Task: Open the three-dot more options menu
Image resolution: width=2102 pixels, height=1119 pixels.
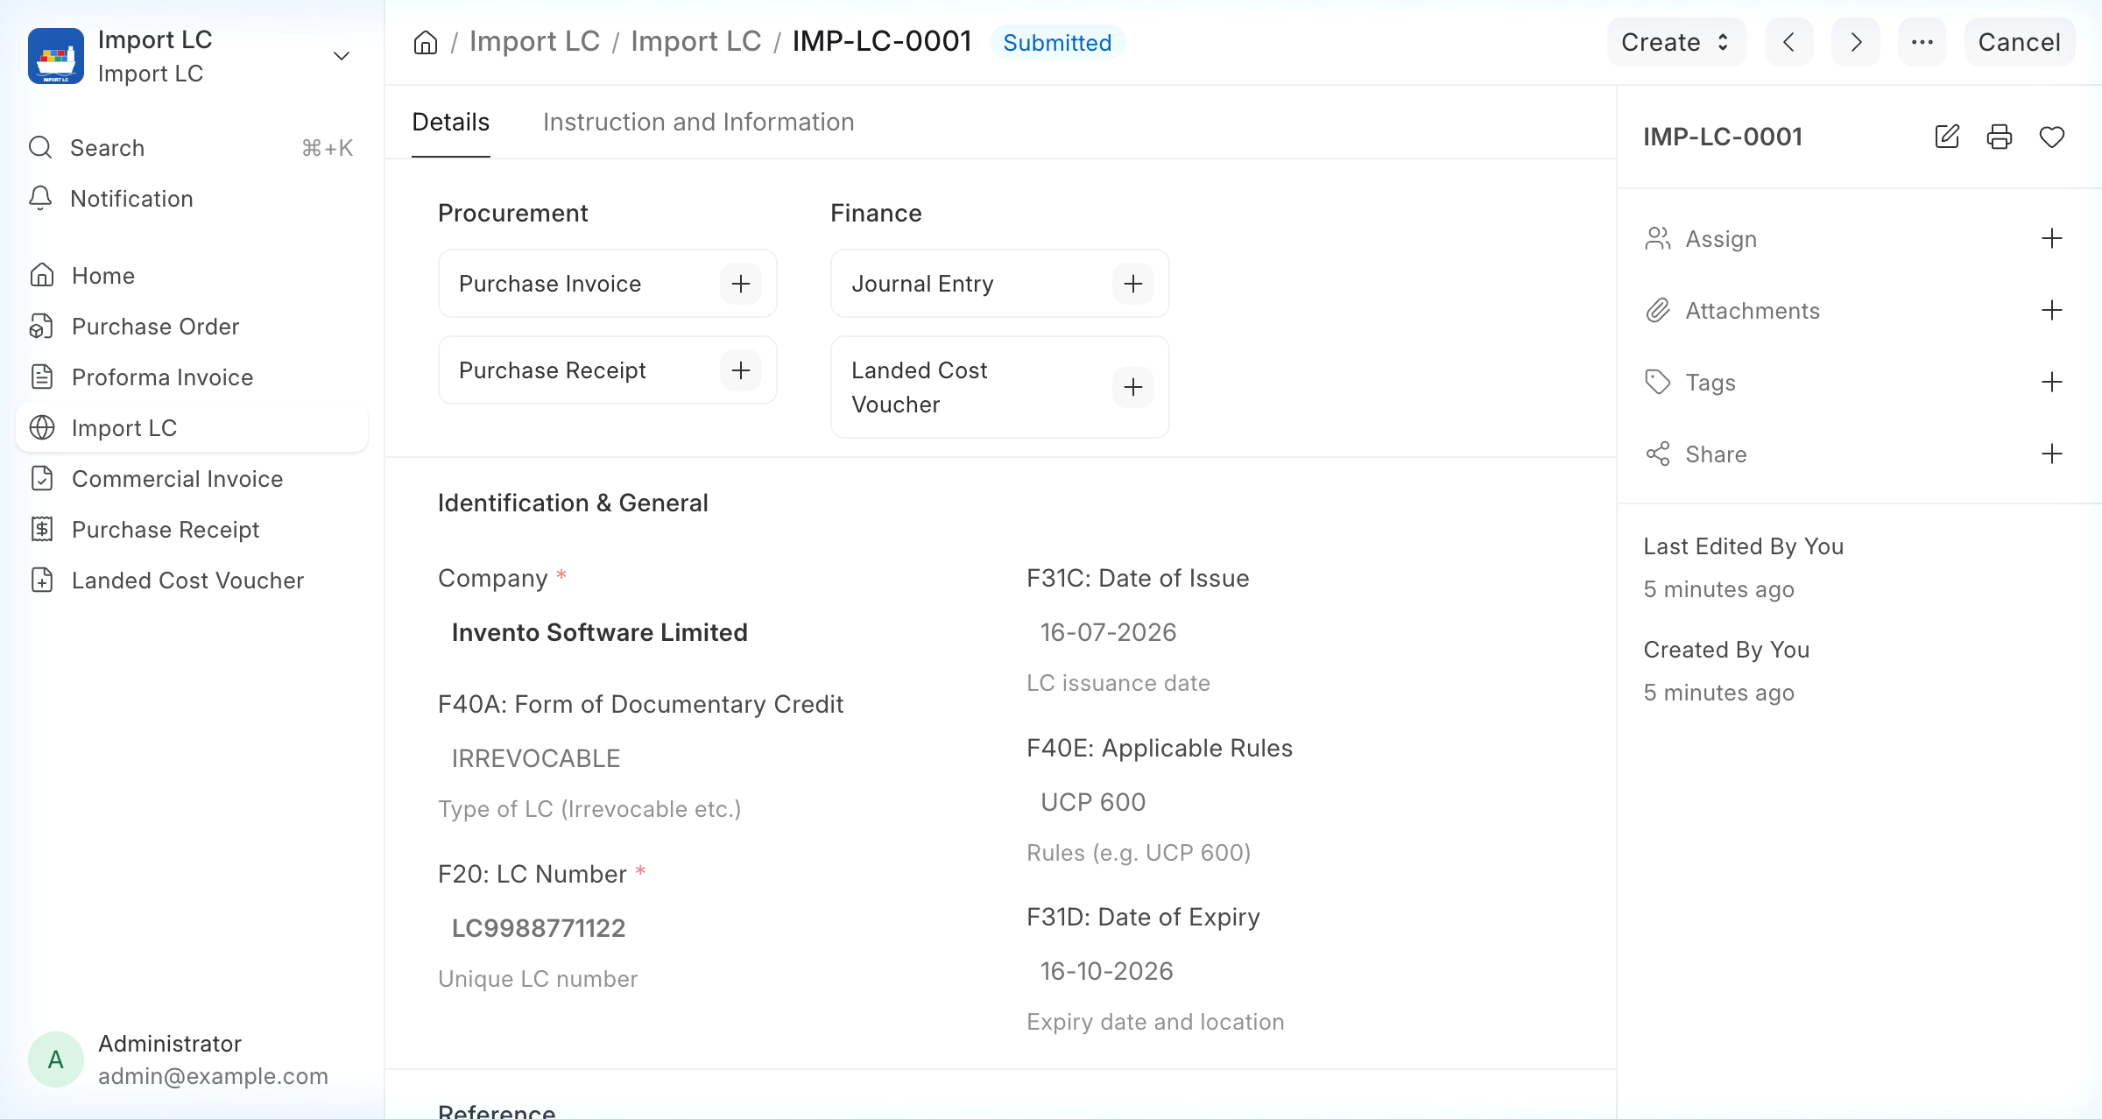Action: coord(1922,42)
